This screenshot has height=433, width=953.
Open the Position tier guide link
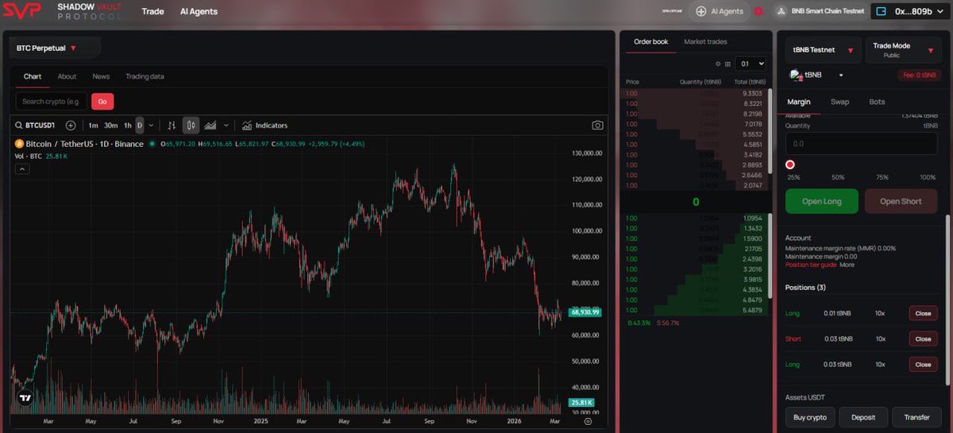pos(810,265)
